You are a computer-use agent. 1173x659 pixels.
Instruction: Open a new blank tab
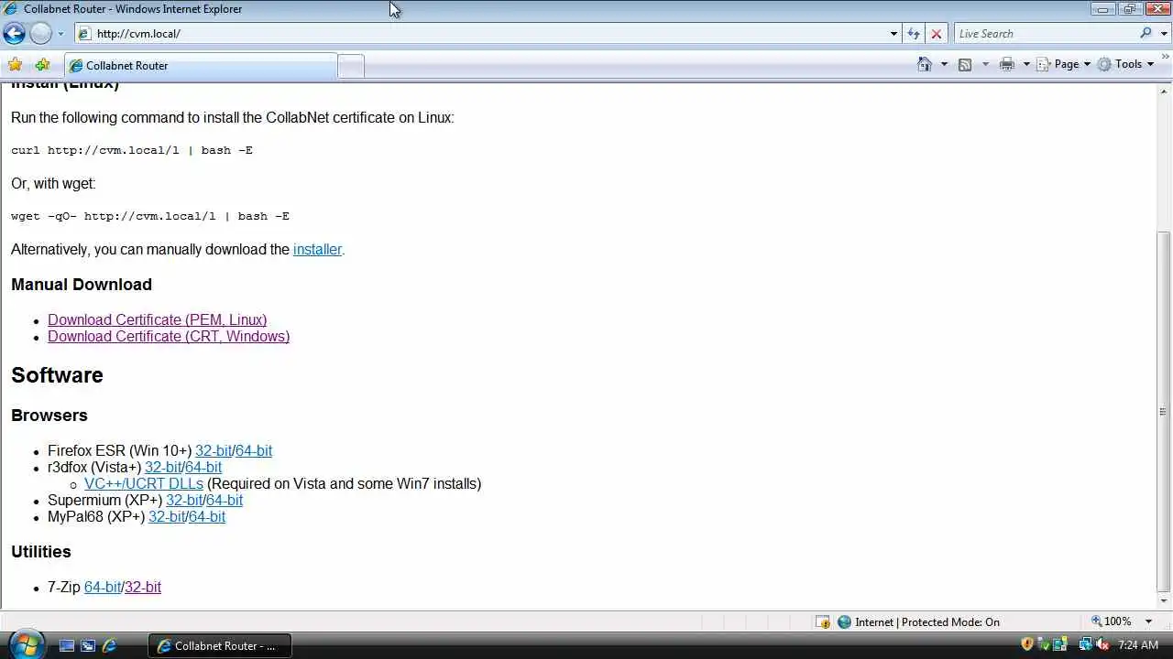coord(351,66)
